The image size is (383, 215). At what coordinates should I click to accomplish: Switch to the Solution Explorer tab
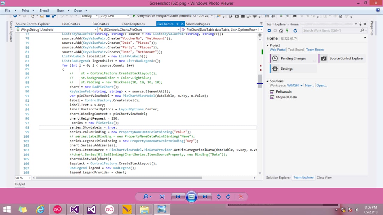click(278, 178)
